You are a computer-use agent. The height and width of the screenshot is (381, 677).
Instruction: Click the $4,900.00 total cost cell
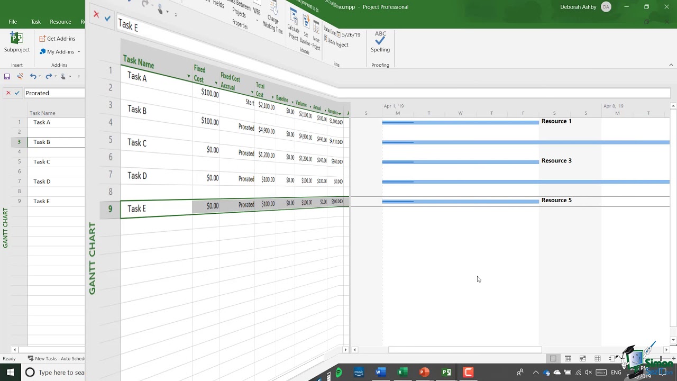click(266, 131)
